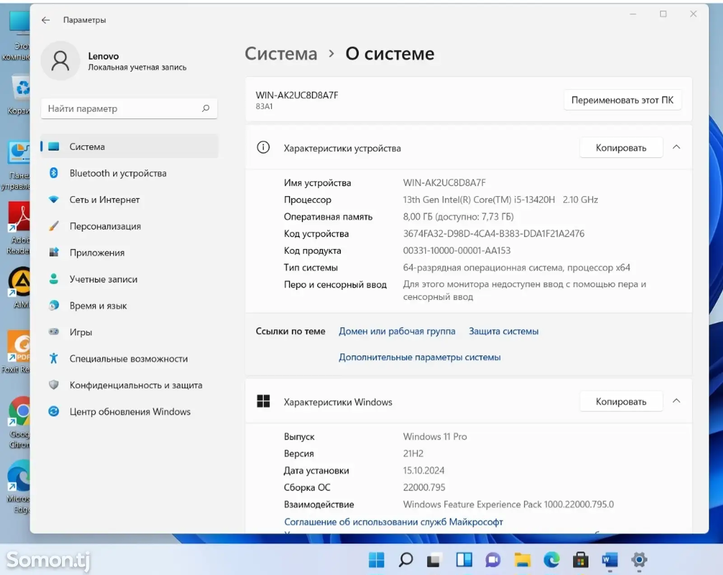Screen dimensions: 723x575
Task: Open Защита системы link
Action: (504, 331)
